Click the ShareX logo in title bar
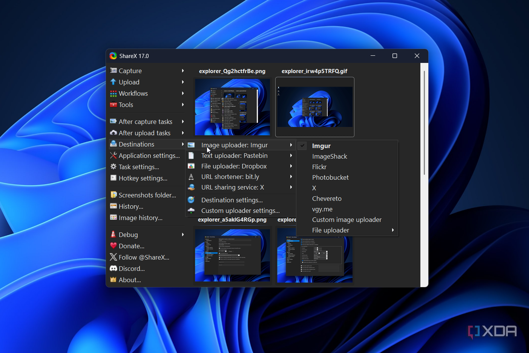The image size is (529, 353). 113,56
